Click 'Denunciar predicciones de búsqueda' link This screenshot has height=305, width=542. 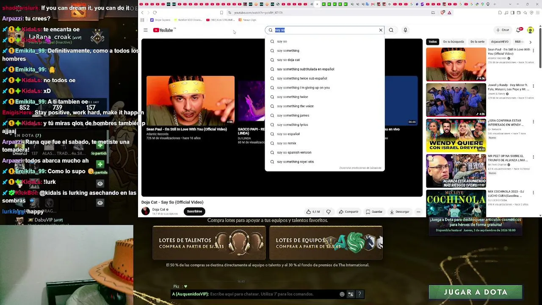[x=360, y=168]
